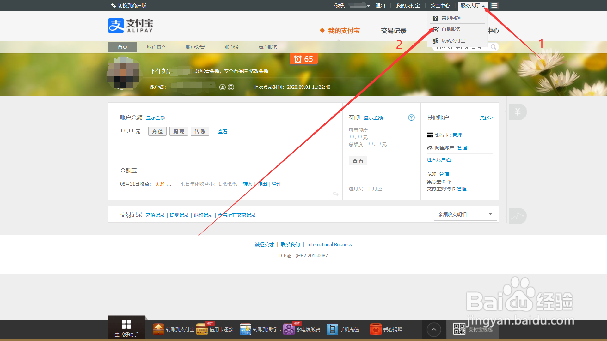Open the 余额收支明细 dropdown

(x=465, y=214)
